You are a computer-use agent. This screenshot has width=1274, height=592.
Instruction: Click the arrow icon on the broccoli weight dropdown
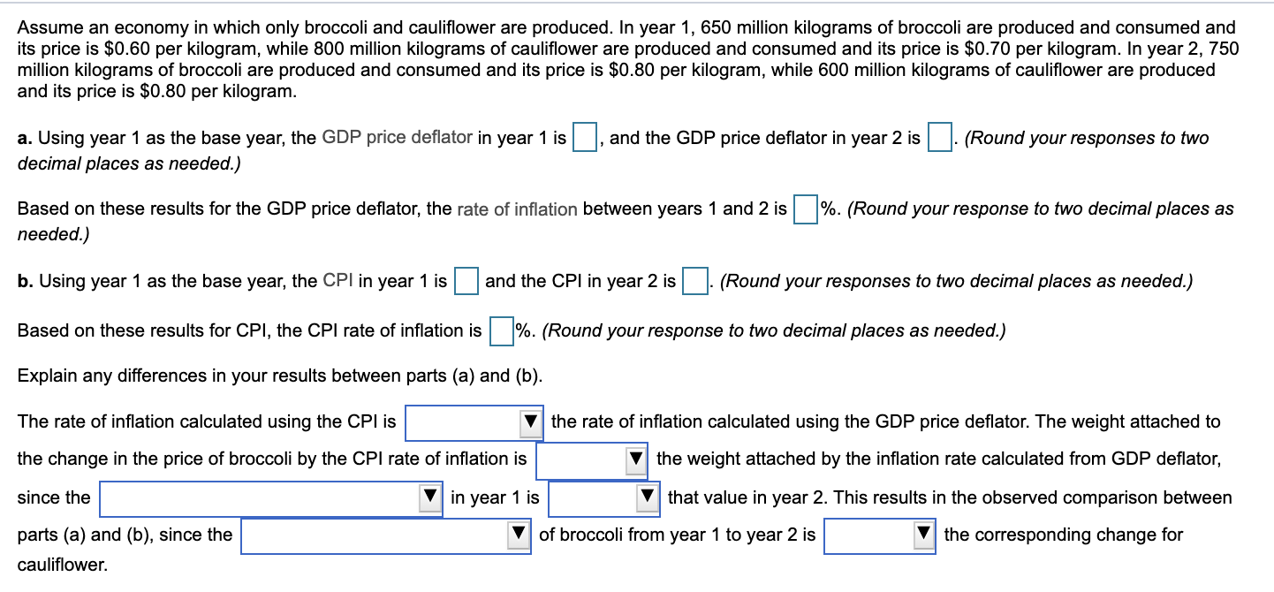[x=637, y=459]
